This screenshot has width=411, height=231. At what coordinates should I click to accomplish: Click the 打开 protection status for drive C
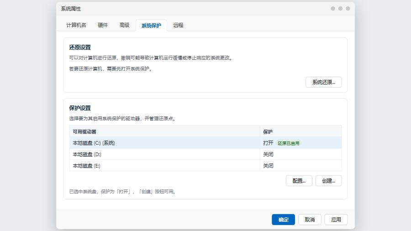[268, 143]
